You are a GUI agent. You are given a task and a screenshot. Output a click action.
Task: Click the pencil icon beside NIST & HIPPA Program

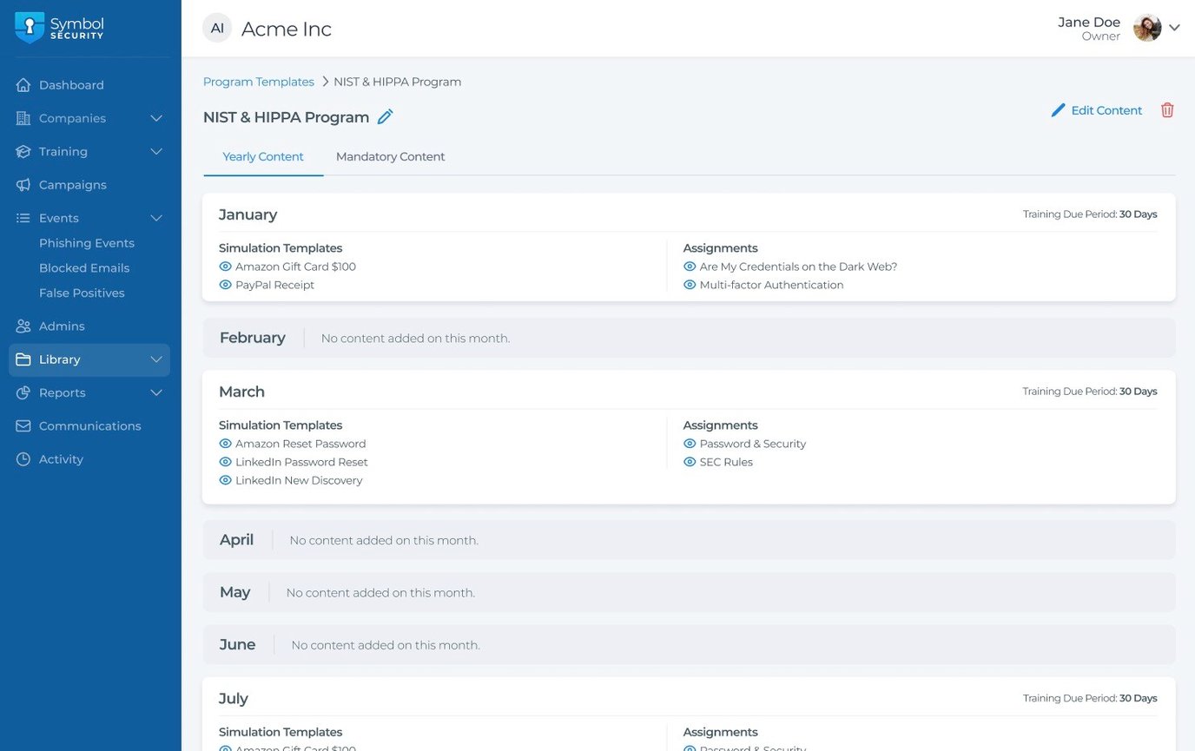pyautogui.click(x=385, y=116)
